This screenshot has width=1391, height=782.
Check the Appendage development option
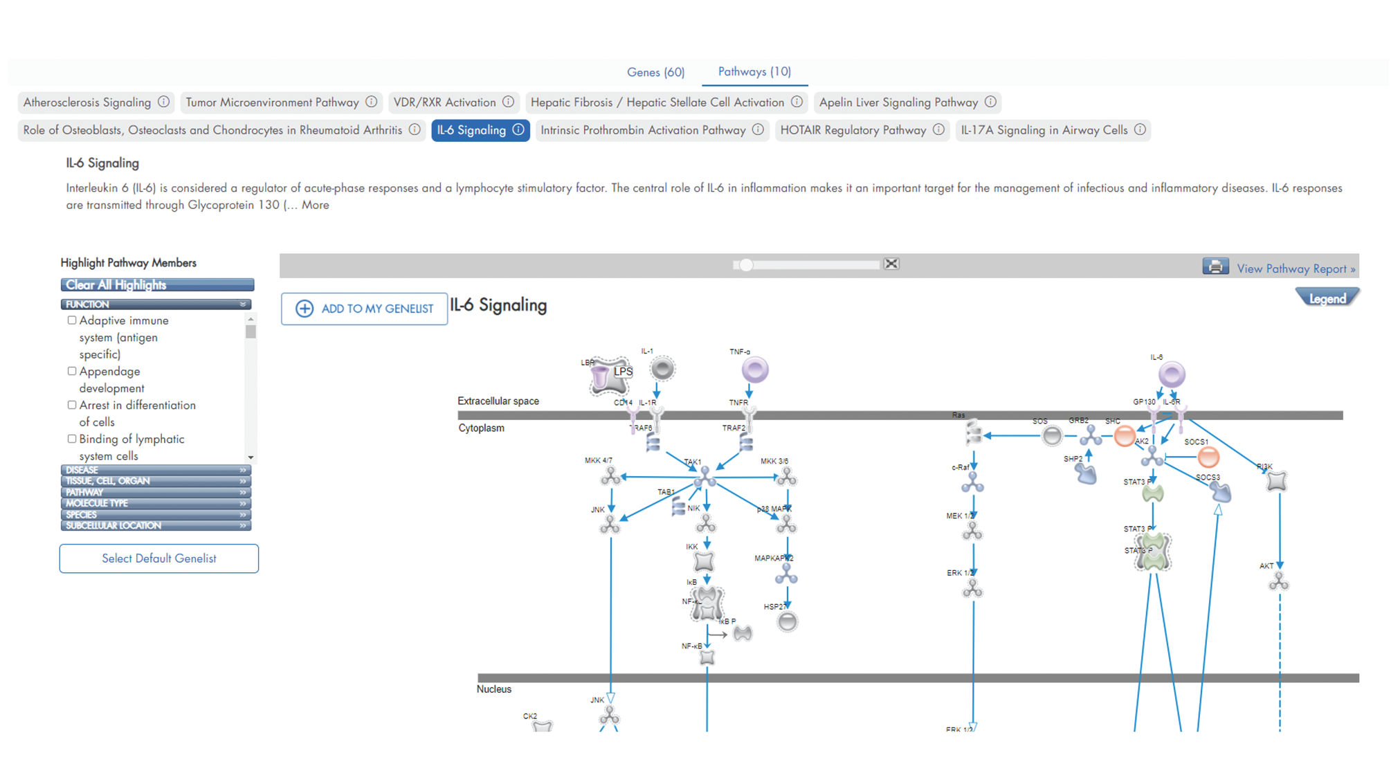[x=72, y=372]
